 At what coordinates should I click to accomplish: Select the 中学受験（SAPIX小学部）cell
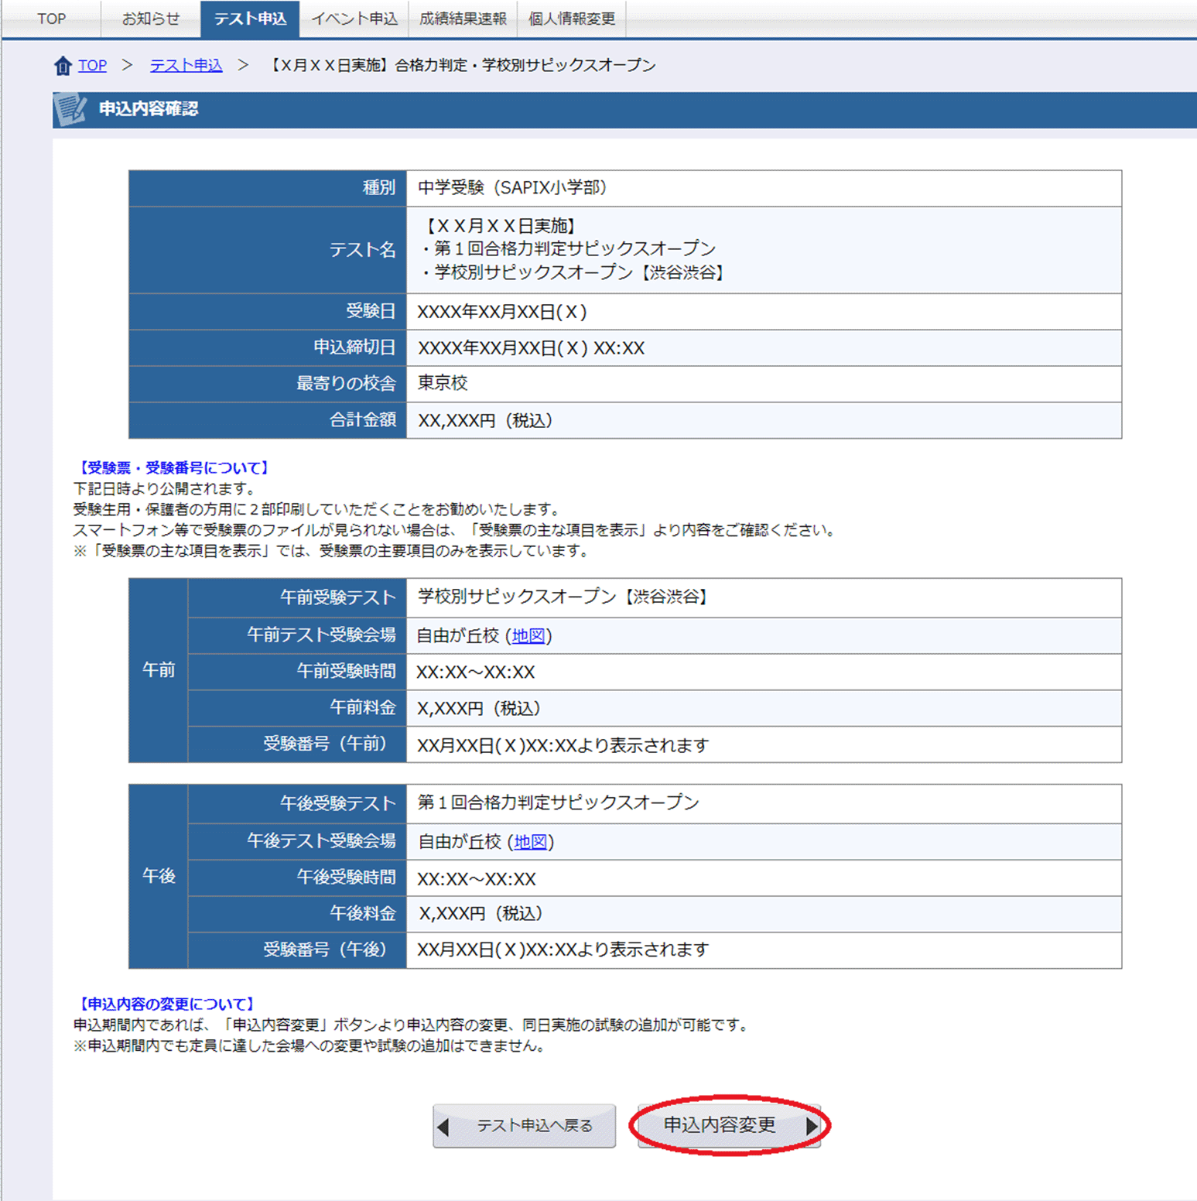tap(764, 188)
